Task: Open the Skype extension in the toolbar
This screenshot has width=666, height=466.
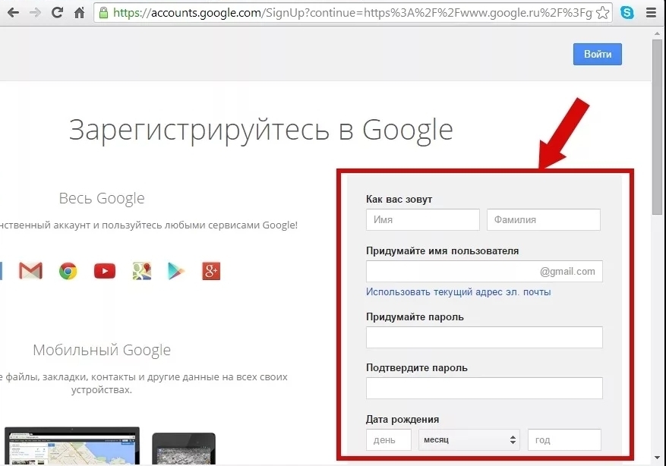Action: [627, 12]
